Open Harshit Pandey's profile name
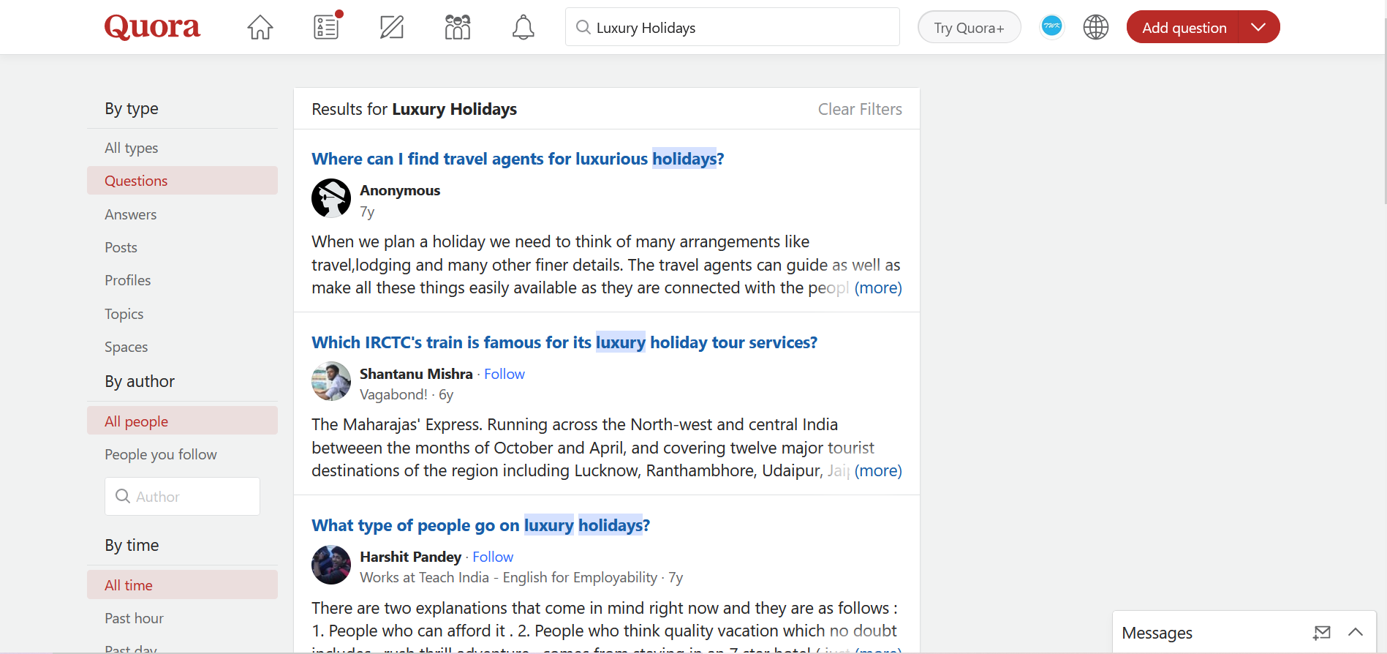Screen dimensions: 1387x654 (410, 557)
